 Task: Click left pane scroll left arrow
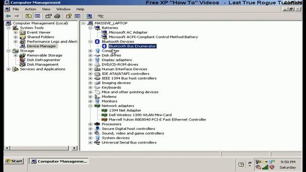tap(7, 148)
